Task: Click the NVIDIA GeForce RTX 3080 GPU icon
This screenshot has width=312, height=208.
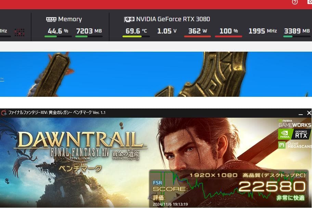Action: tap(129, 19)
